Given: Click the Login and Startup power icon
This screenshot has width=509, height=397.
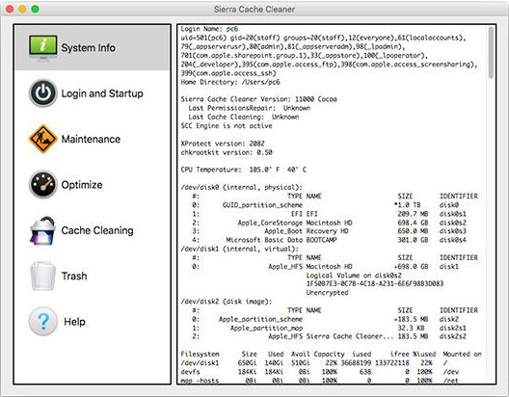Looking at the screenshot, I should coord(42,93).
